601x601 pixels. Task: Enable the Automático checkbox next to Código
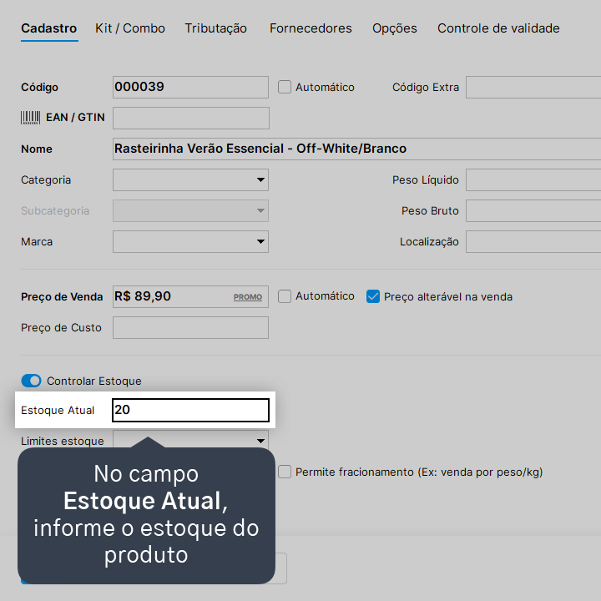pos(285,87)
